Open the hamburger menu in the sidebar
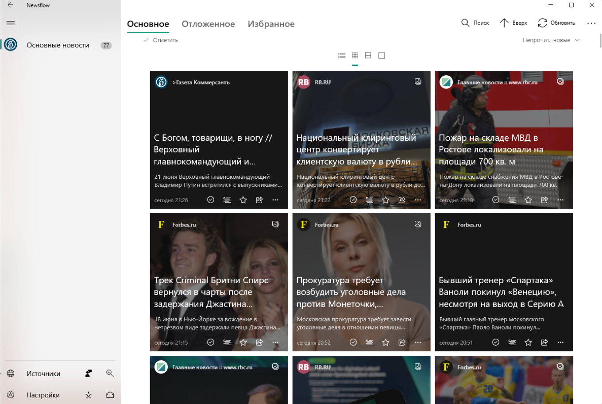Viewport: 602px width, 404px height. tap(11, 23)
